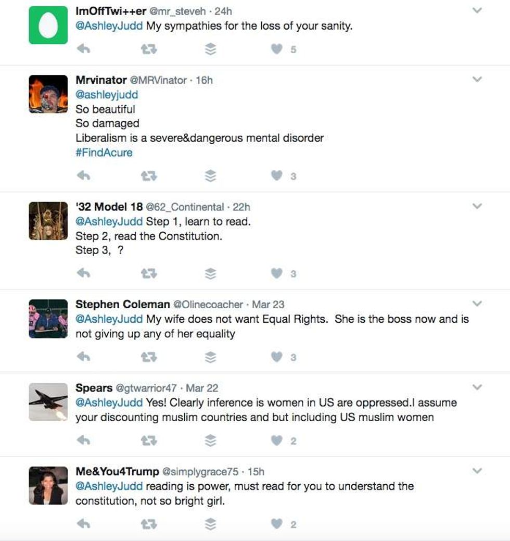510x541 pixels.
Task: Open the @ashleyjudd mention in Mrvinator's tweet
Action: click(107, 95)
